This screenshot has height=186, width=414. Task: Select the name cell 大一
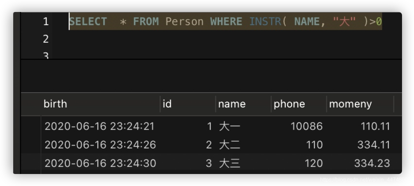230,126
